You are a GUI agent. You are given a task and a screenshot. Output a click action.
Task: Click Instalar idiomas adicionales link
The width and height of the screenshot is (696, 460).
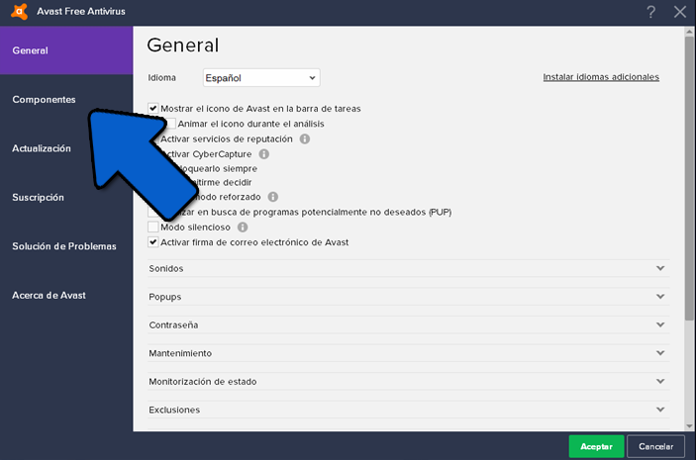(601, 77)
